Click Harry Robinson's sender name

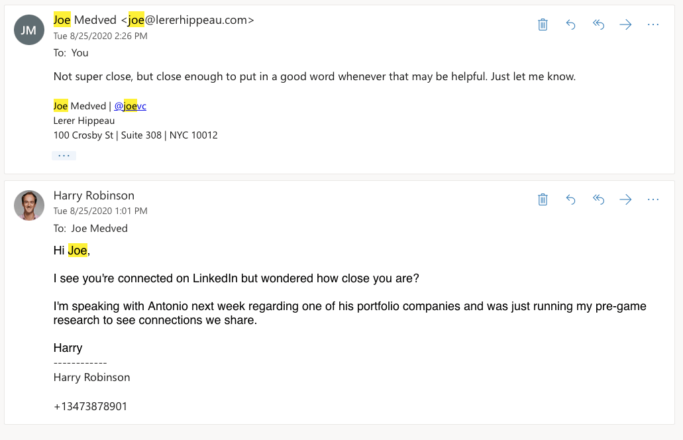tap(93, 195)
